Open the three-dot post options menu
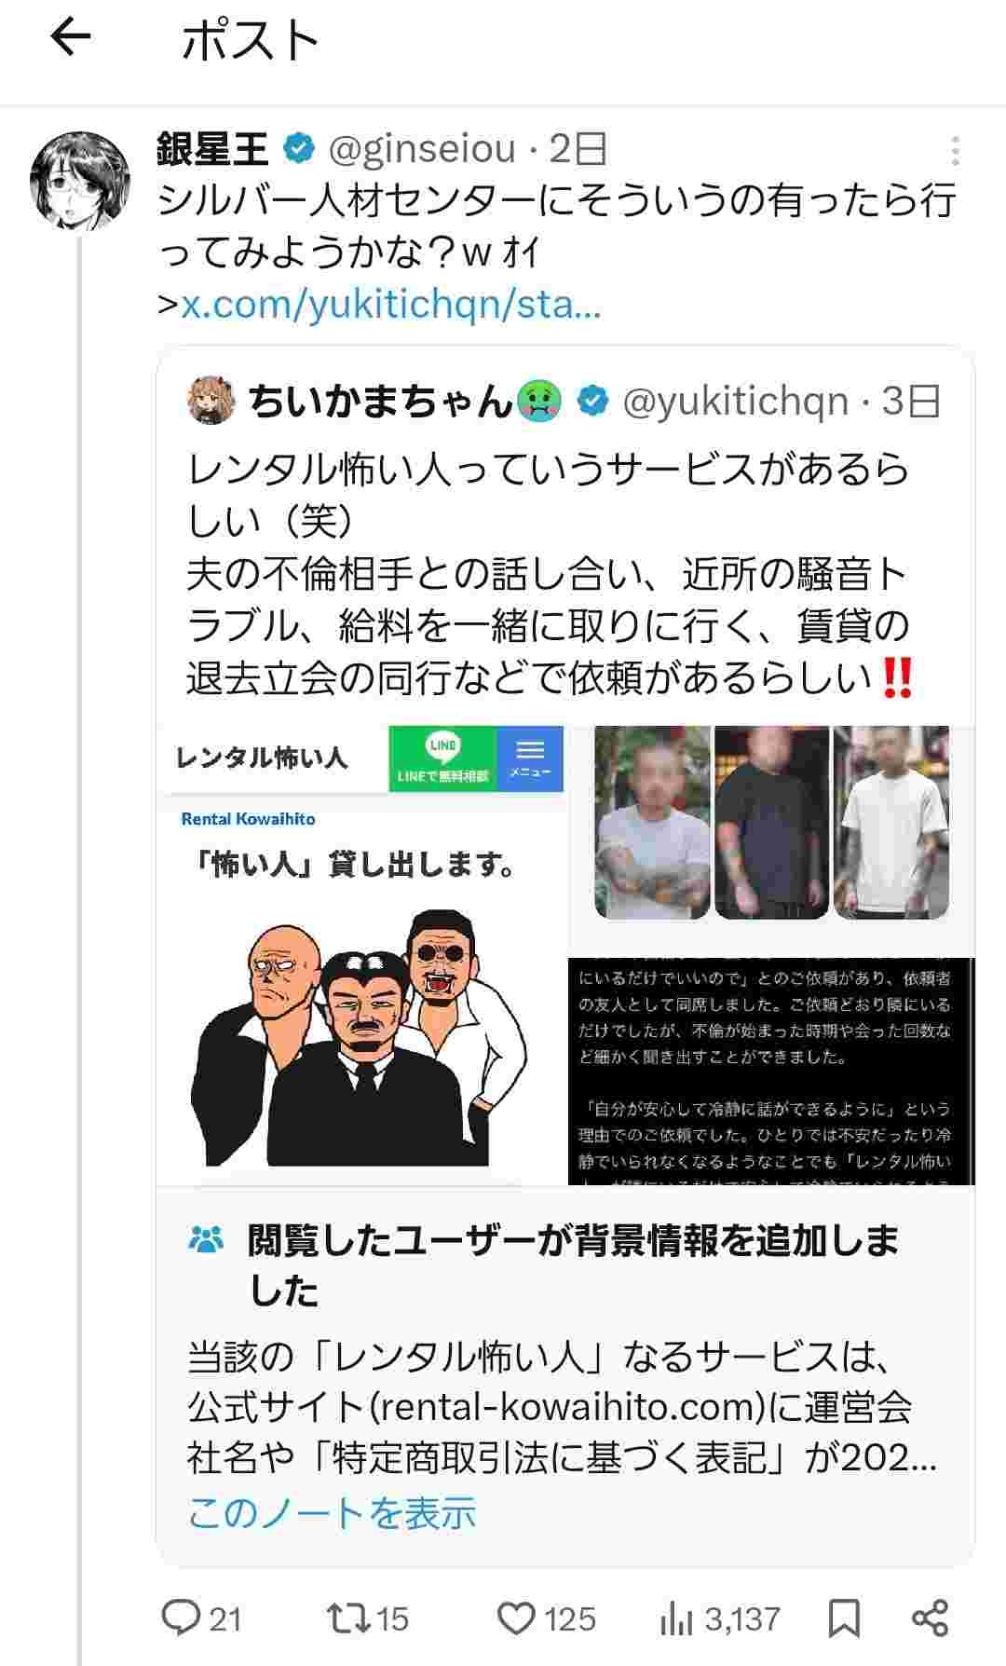Viewport: 1006px width, 1666px height. pyautogui.click(x=955, y=151)
